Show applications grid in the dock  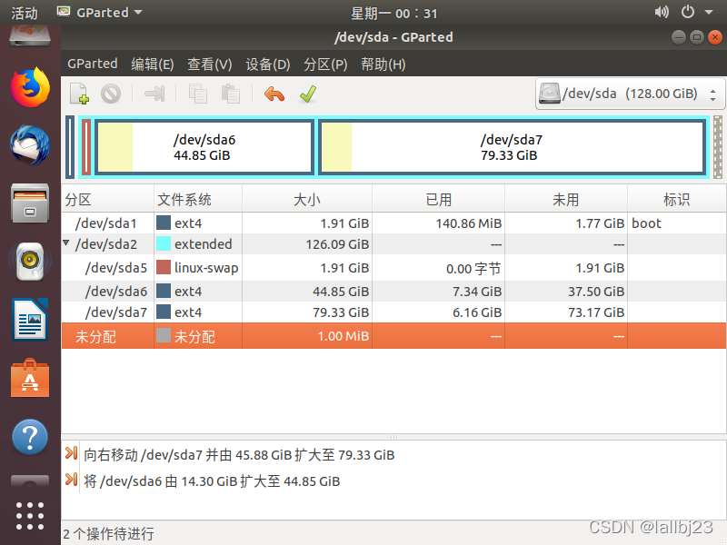coord(30,516)
